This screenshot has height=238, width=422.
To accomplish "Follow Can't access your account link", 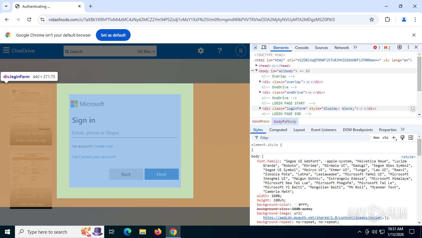I will point(94,157).
